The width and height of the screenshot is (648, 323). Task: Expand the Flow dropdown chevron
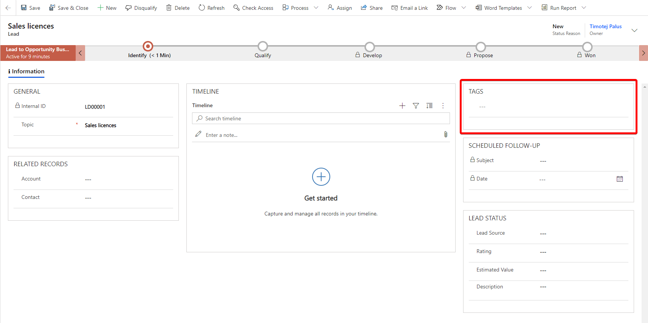pyautogui.click(x=464, y=8)
